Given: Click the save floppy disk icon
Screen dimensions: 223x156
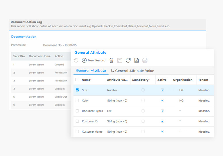Looking at the screenshot, I should point(120,60).
